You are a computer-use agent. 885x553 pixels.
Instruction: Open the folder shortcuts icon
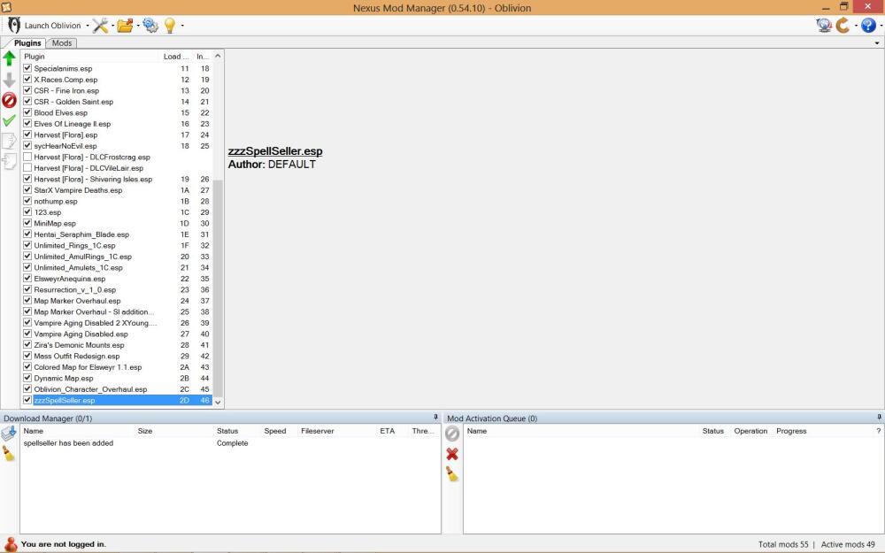125,26
